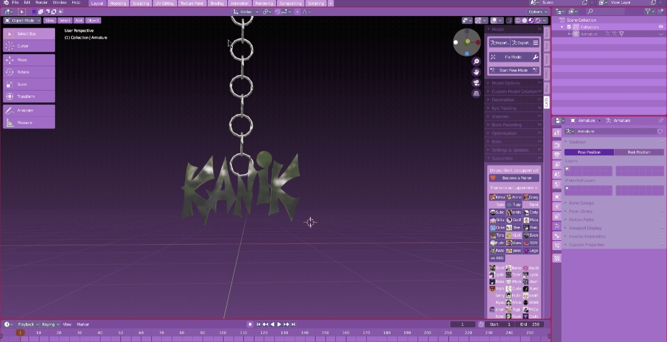Click Become a Patron button
This screenshot has height=342, width=667.
coord(514,178)
